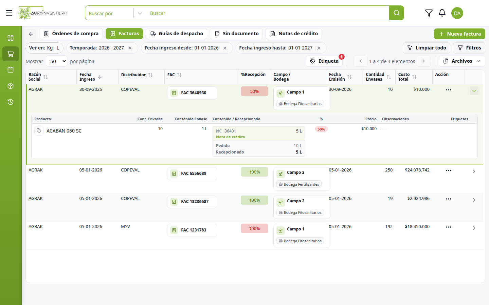Open the hamburger main menu
The height and width of the screenshot is (305, 489).
click(x=9, y=13)
